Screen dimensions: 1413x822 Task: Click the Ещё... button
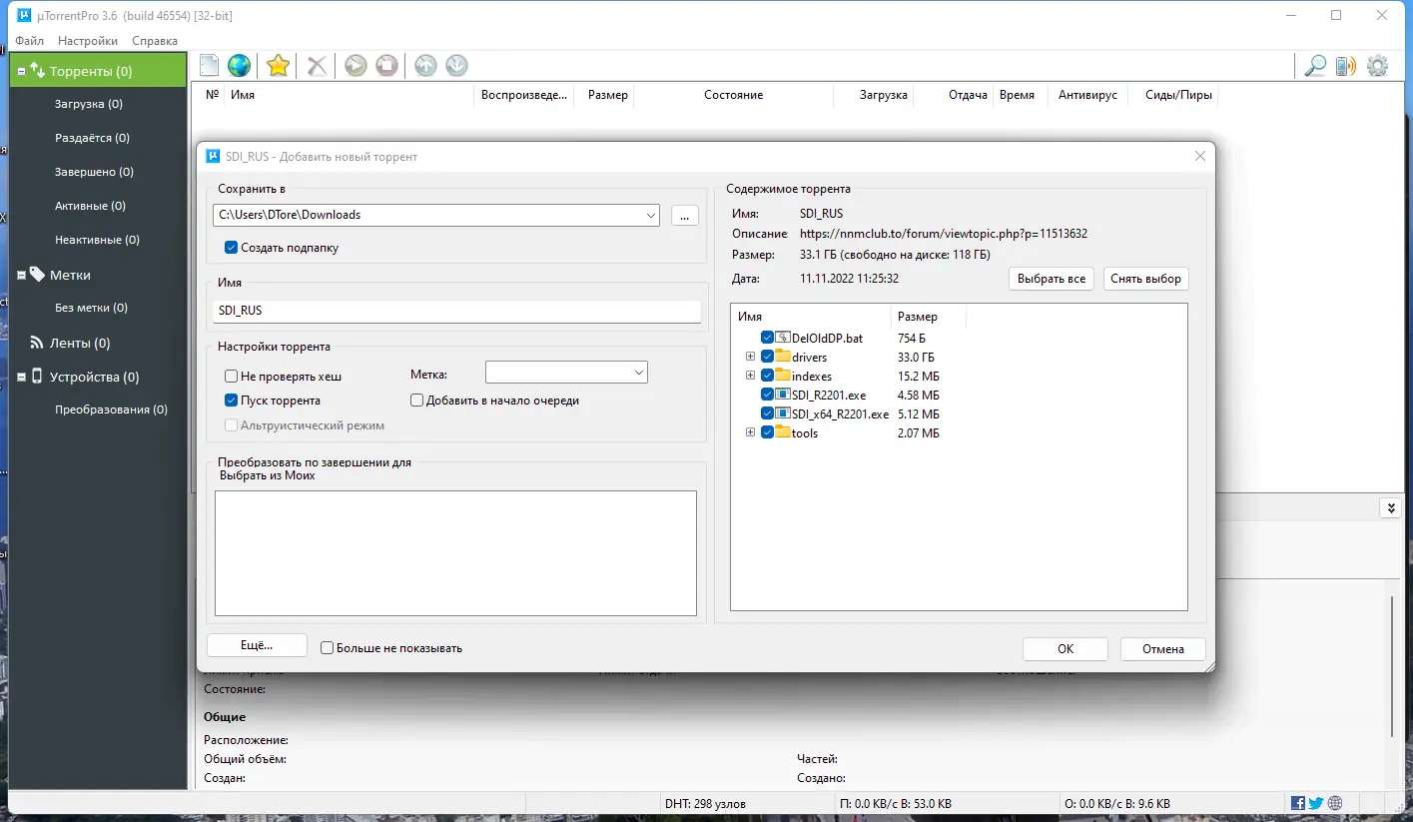tap(257, 645)
